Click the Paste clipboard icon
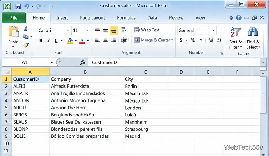This screenshot has width=269, height=156. point(14,31)
